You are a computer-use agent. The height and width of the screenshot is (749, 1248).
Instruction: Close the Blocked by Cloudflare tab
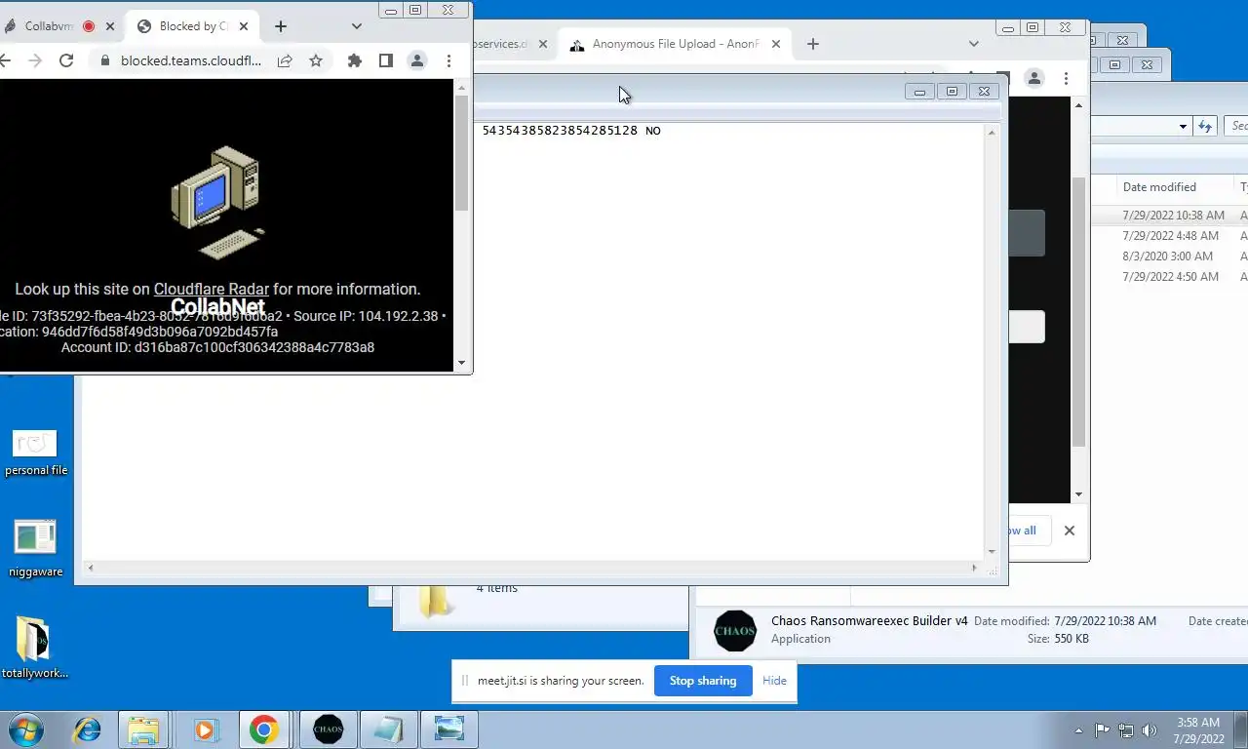244,26
